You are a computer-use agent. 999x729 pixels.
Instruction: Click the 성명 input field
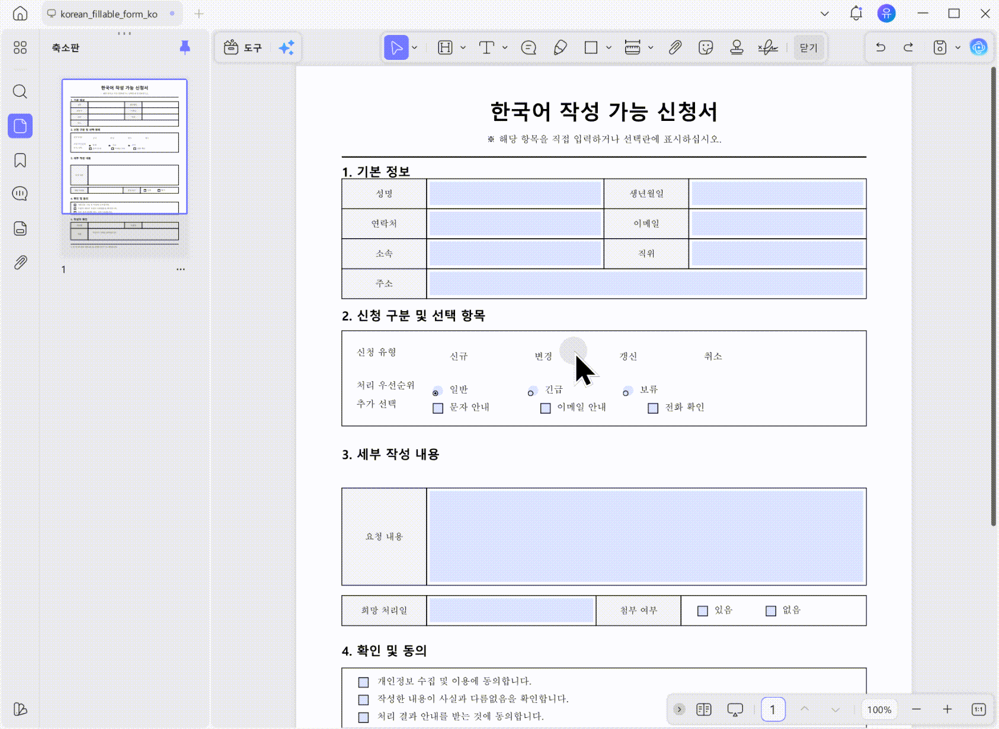515,194
